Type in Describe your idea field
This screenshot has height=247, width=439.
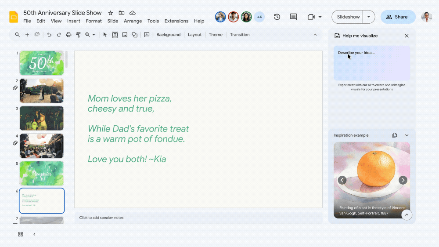click(x=371, y=63)
